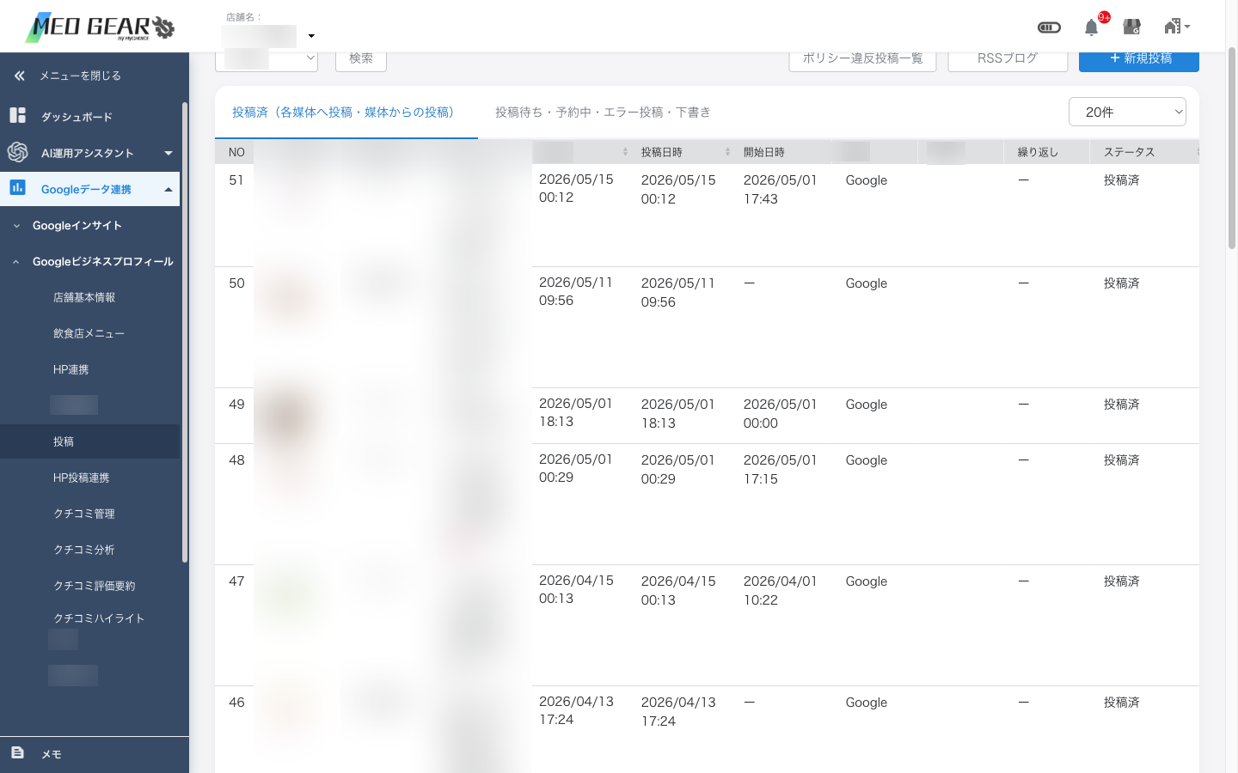This screenshot has height=773, width=1238.
Task: Collapse the Googleデータ連携 section arrow
Action: click(169, 189)
